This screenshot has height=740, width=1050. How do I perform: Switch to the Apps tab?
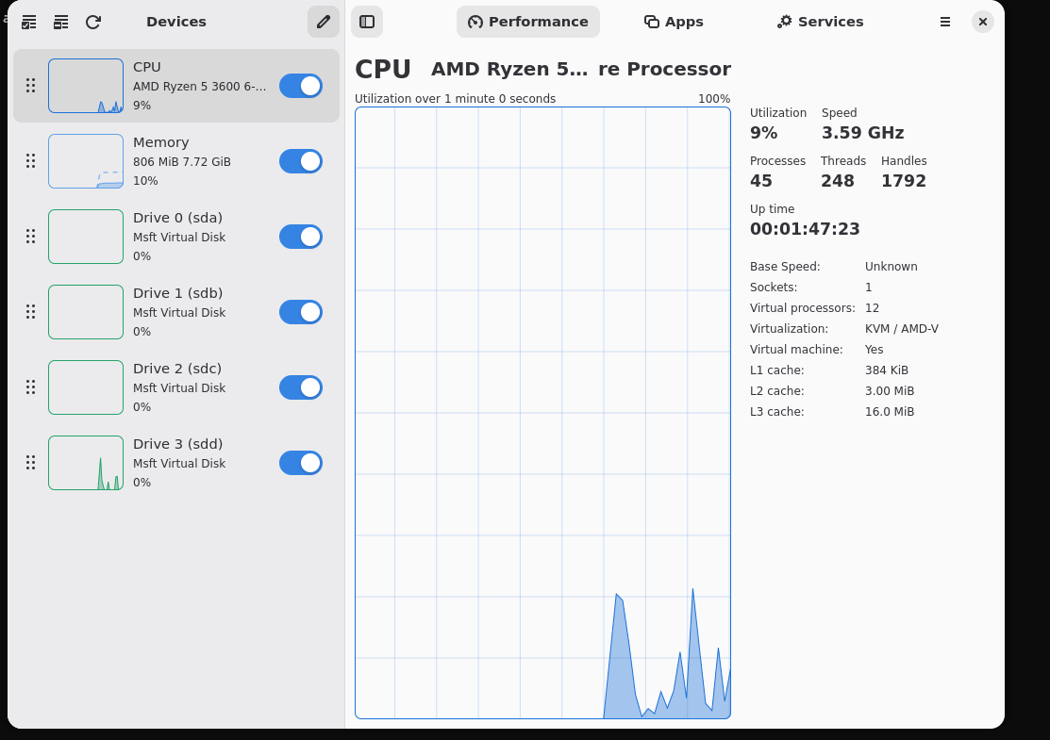(x=673, y=22)
